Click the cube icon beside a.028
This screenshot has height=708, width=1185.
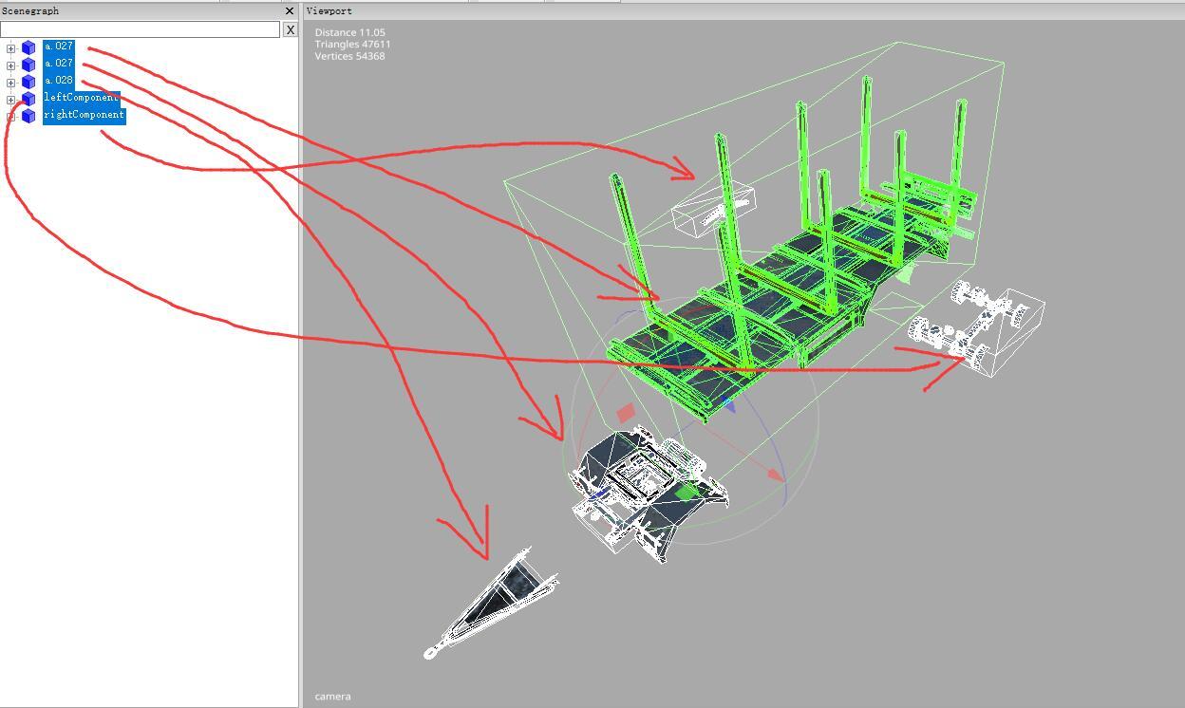(x=28, y=82)
